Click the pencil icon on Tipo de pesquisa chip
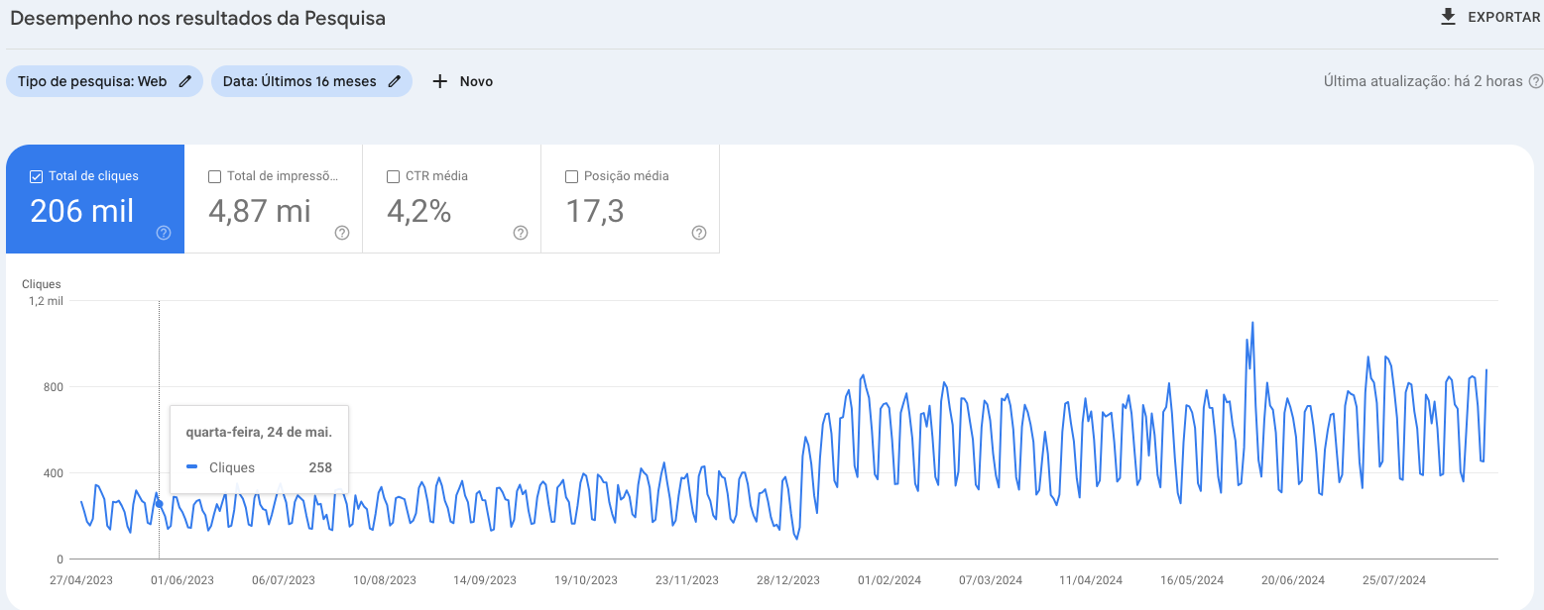Viewport: 1544px width, 610px height. point(184,82)
